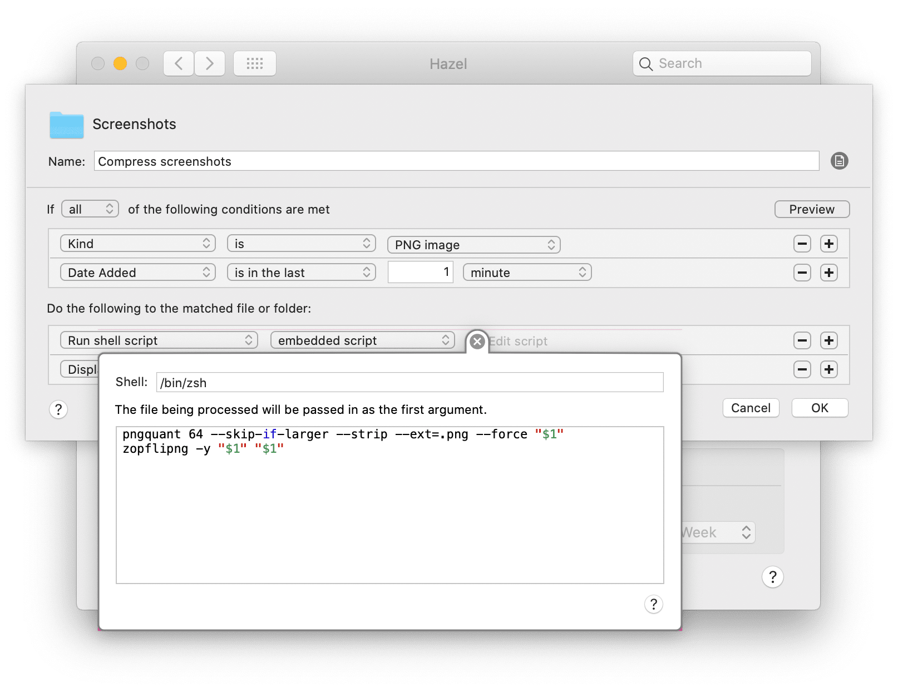Add a condition after Date Added row

point(828,273)
